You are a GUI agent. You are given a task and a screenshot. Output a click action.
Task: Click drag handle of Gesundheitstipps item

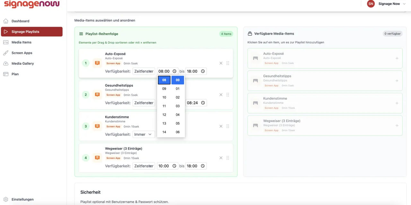pos(228,95)
